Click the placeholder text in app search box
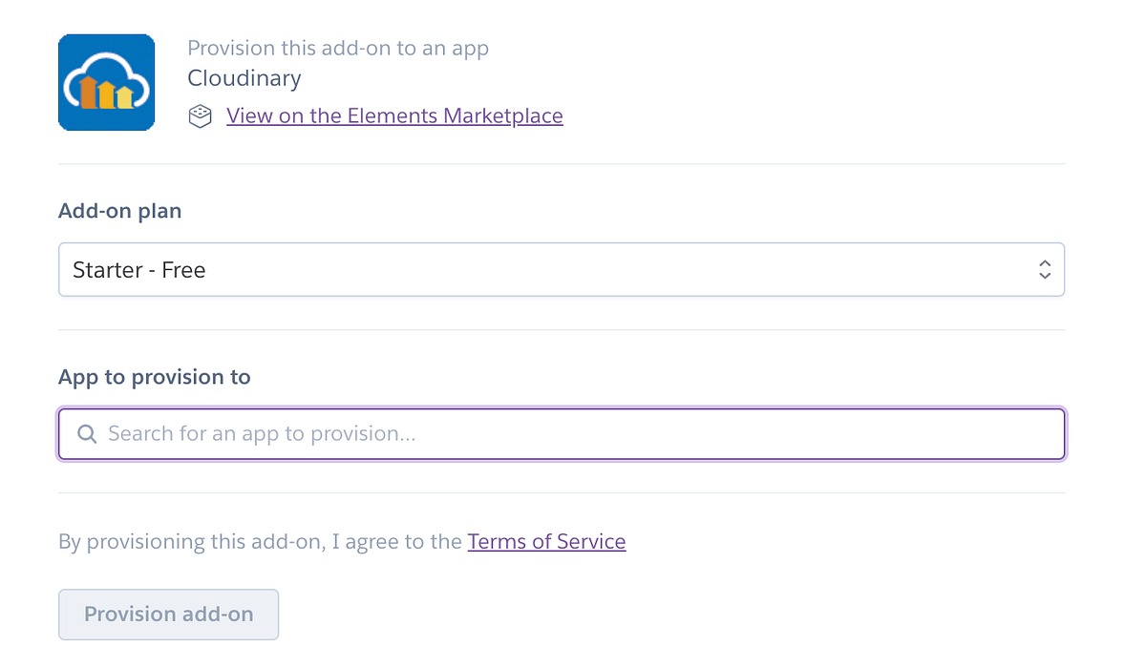Image resolution: width=1146 pixels, height=668 pixels. pos(262,434)
